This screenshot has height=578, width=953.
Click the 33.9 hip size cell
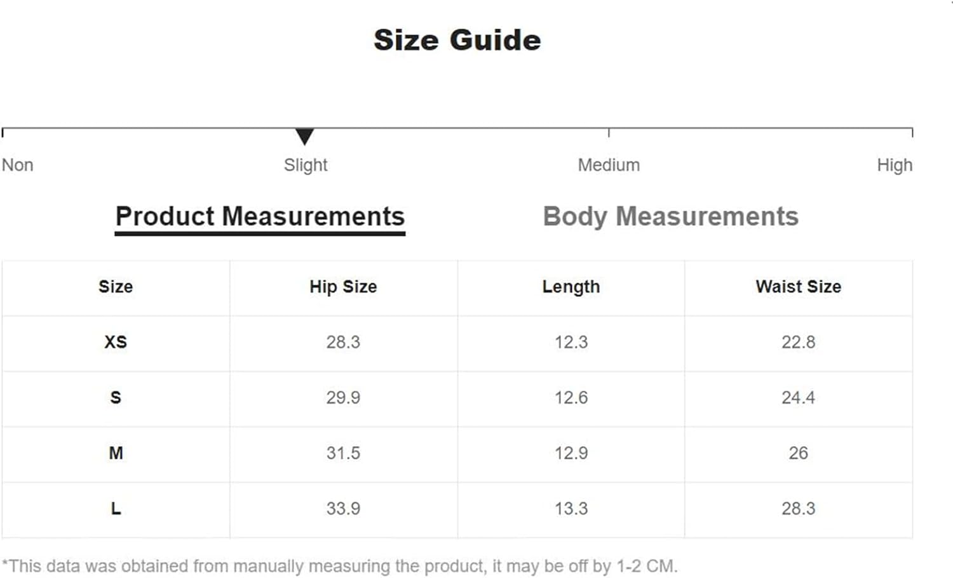[343, 510]
